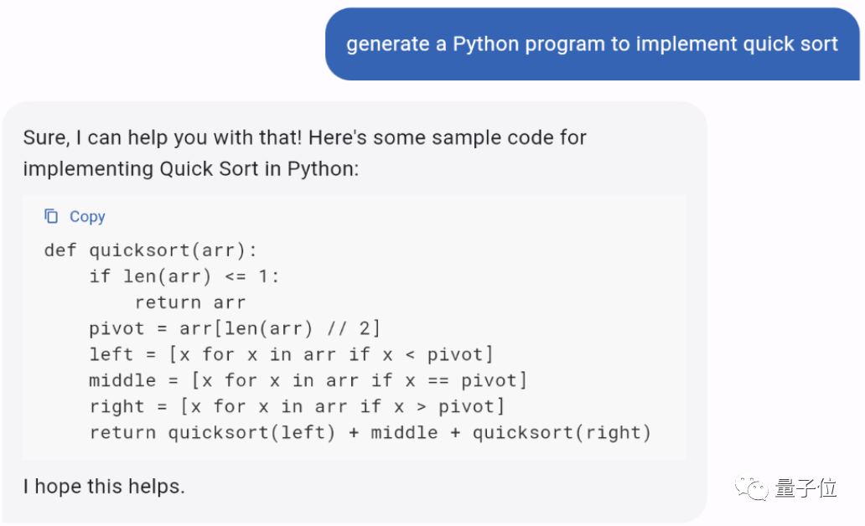Click the "middle = [x for x..." code line
Viewport: 865px width, 526px height.
click(308, 380)
